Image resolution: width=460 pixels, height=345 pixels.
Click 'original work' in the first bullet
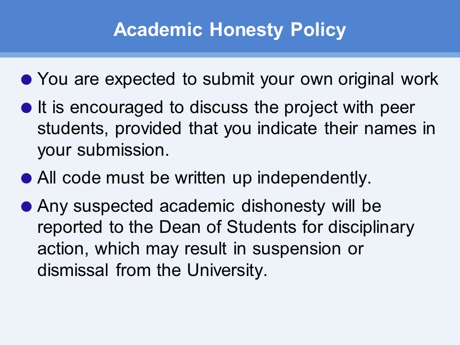[388, 79]
